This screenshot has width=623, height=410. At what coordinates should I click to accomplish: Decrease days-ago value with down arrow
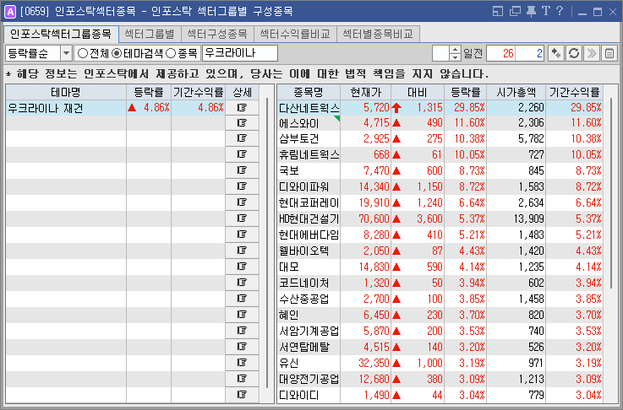[x=456, y=57]
